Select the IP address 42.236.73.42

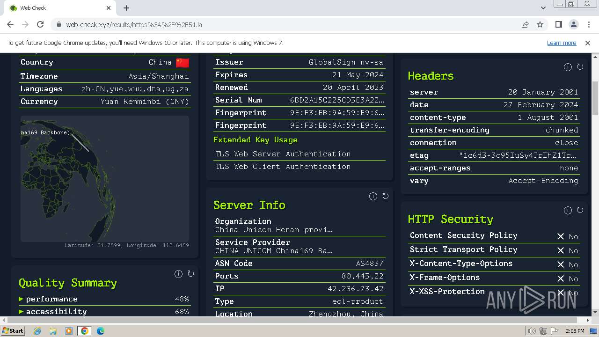click(355, 289)
